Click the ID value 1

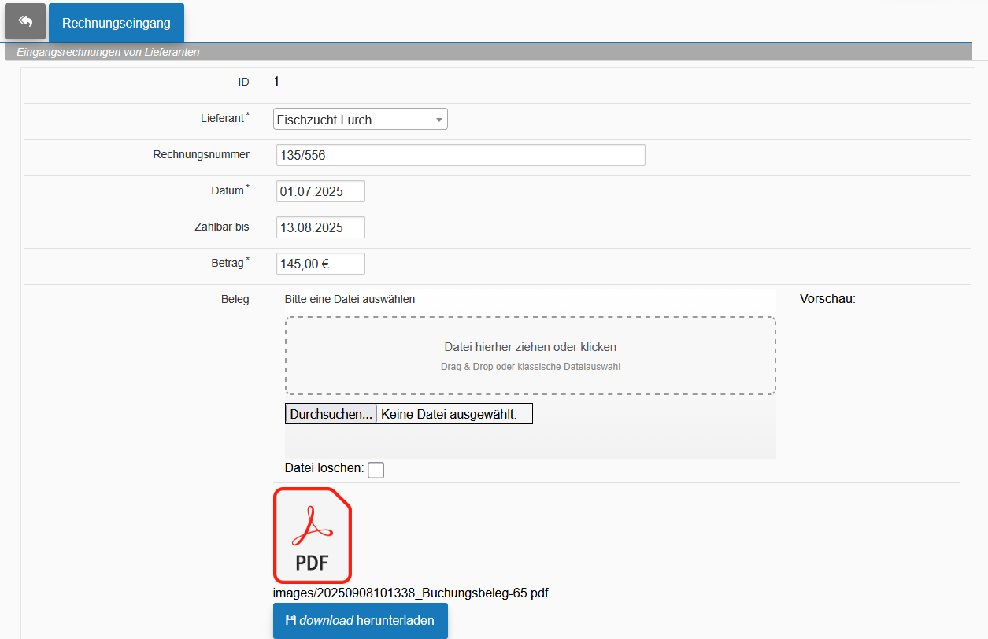[276, 81]
